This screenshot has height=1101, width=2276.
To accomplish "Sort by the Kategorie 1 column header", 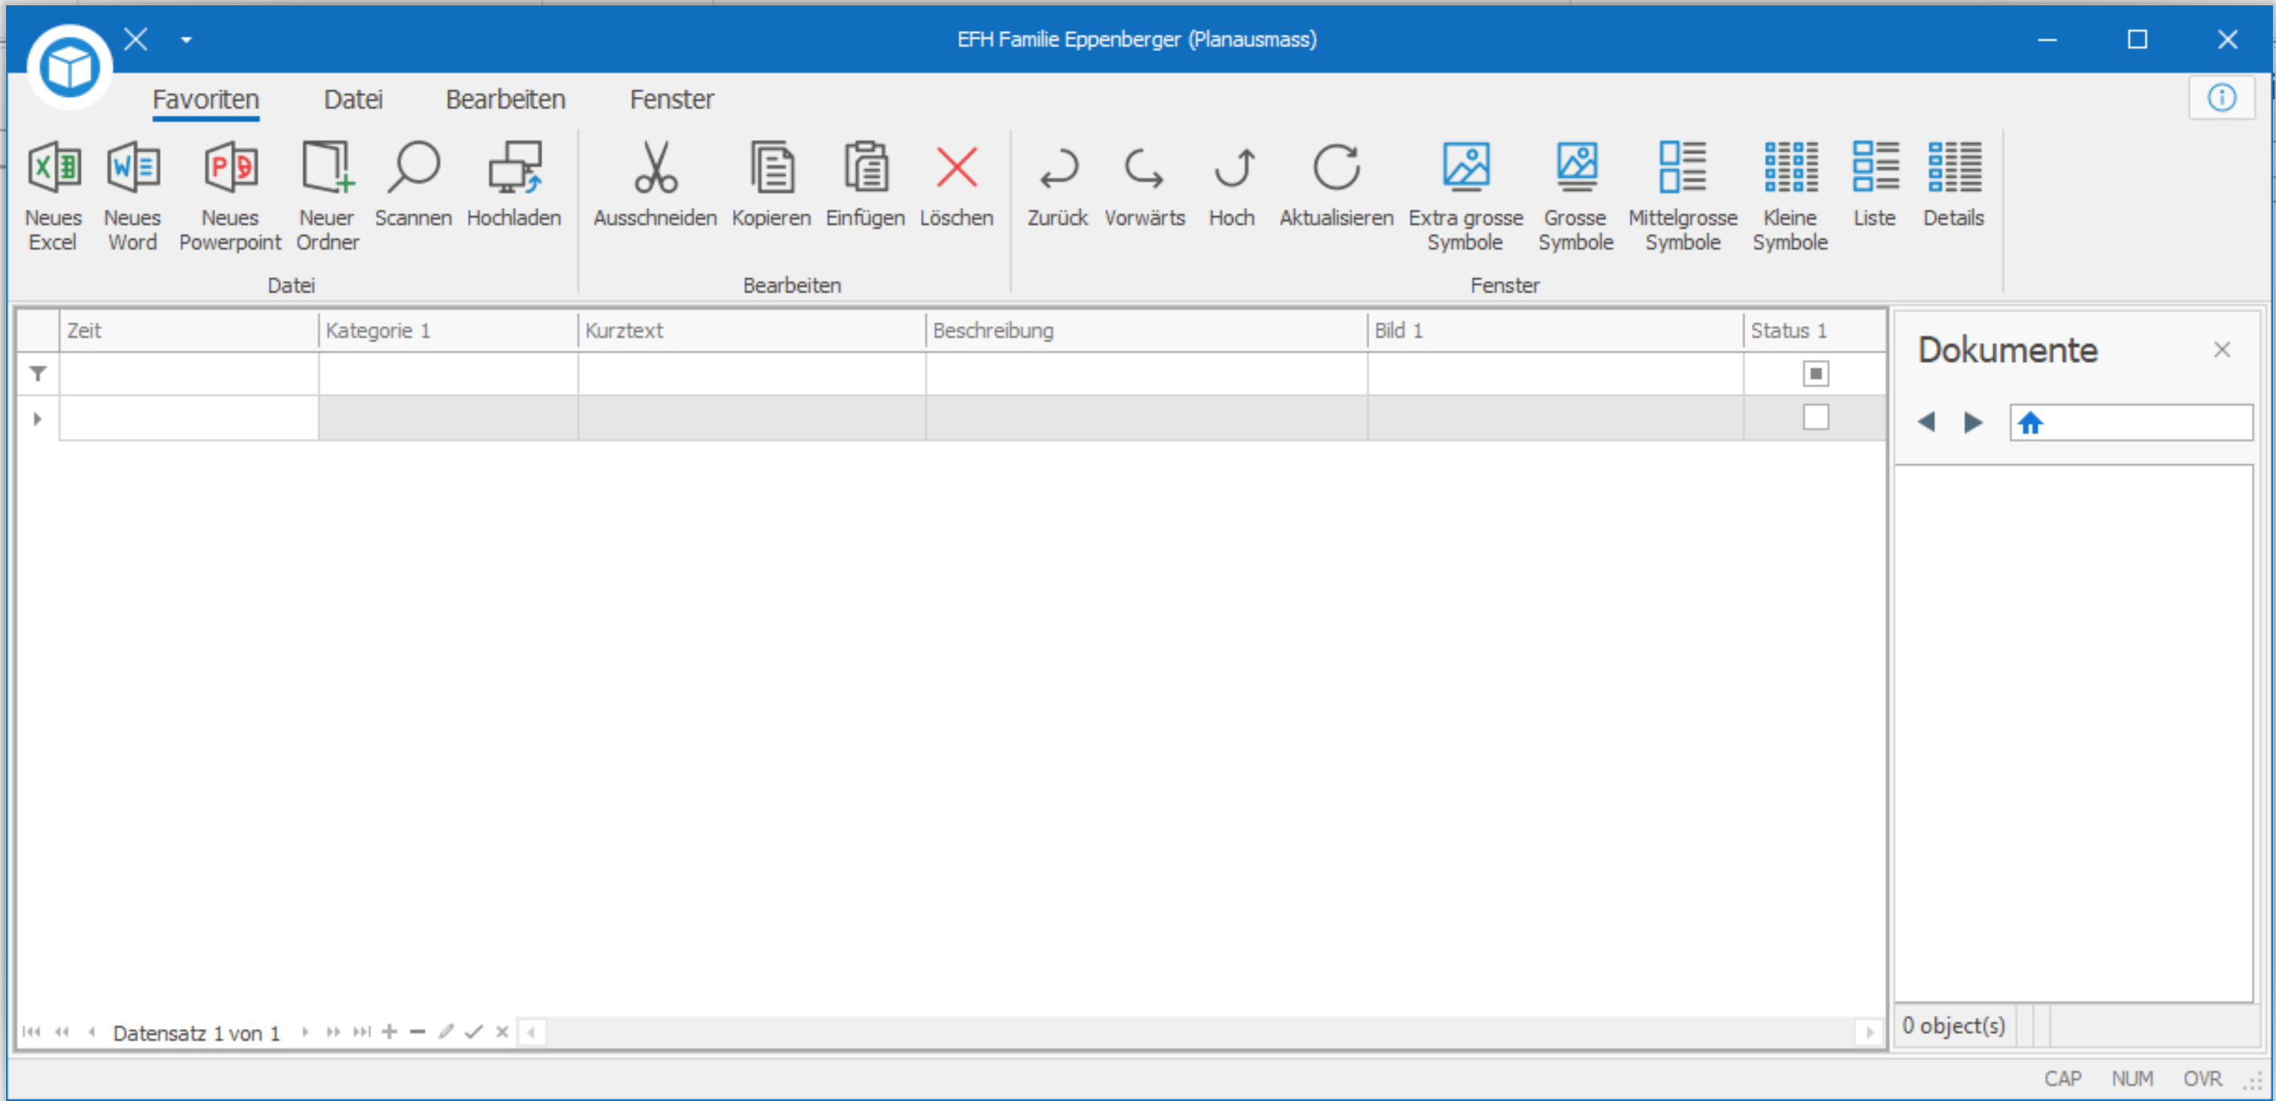I will pyautogui.click(x=448, y=330).
